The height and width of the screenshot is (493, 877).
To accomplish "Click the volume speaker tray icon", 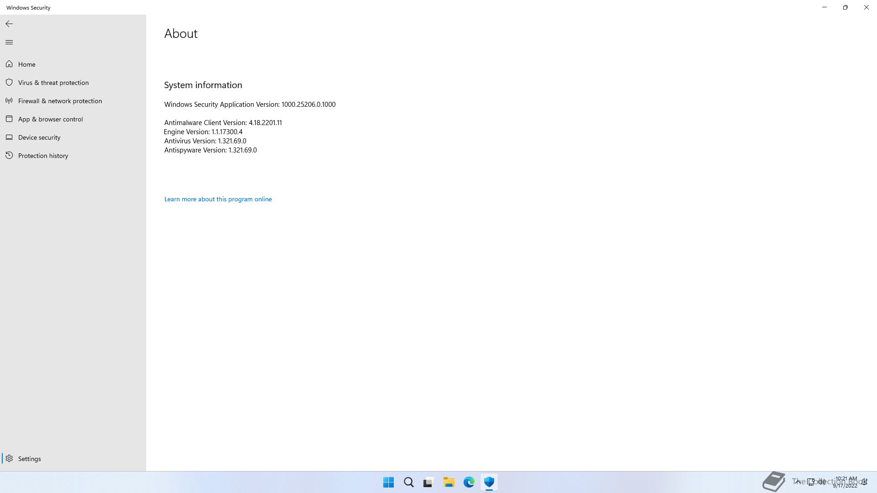I will point(822,482).
